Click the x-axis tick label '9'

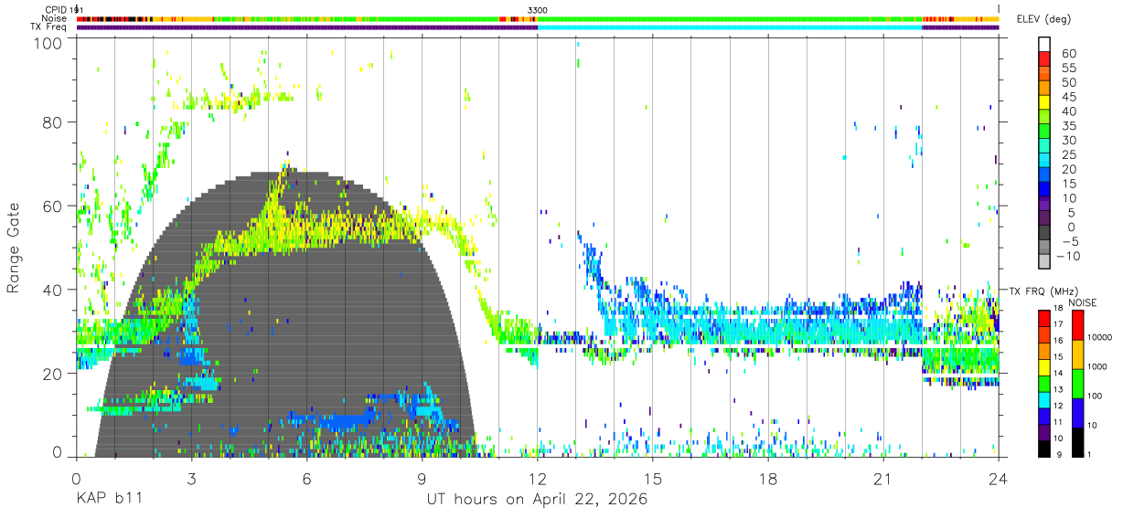tap(422, 479)
